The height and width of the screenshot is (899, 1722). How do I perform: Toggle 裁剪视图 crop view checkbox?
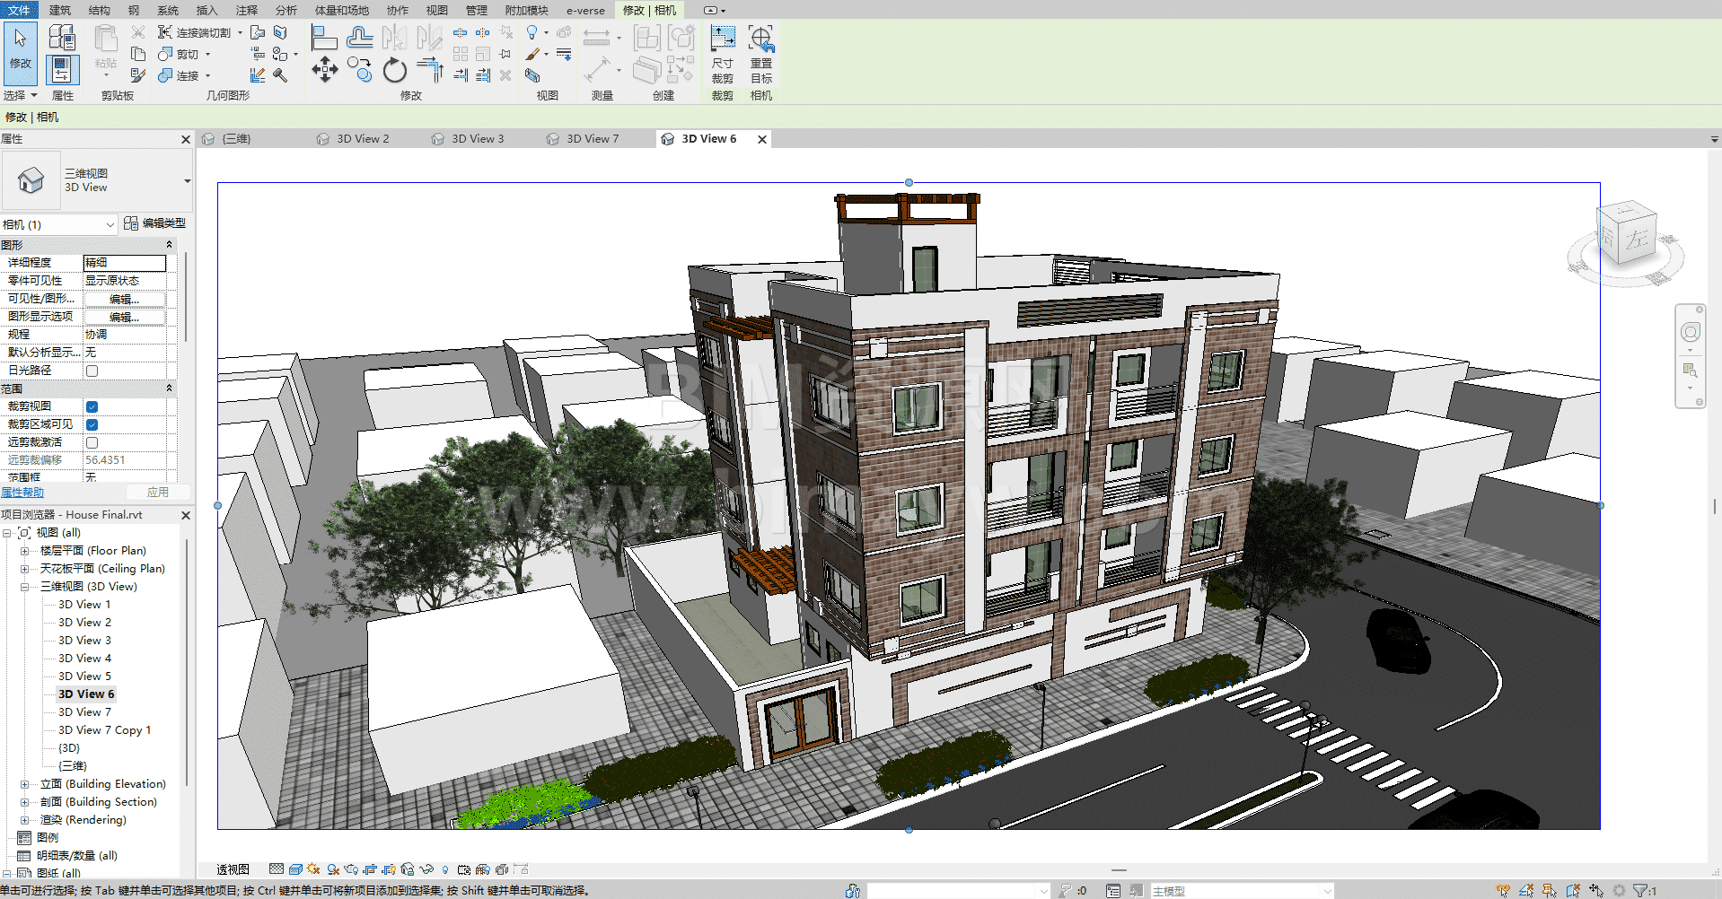tap(92, 406)
